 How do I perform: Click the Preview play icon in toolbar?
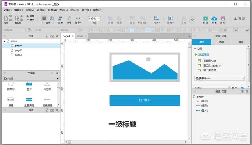(x=205, y=19)
